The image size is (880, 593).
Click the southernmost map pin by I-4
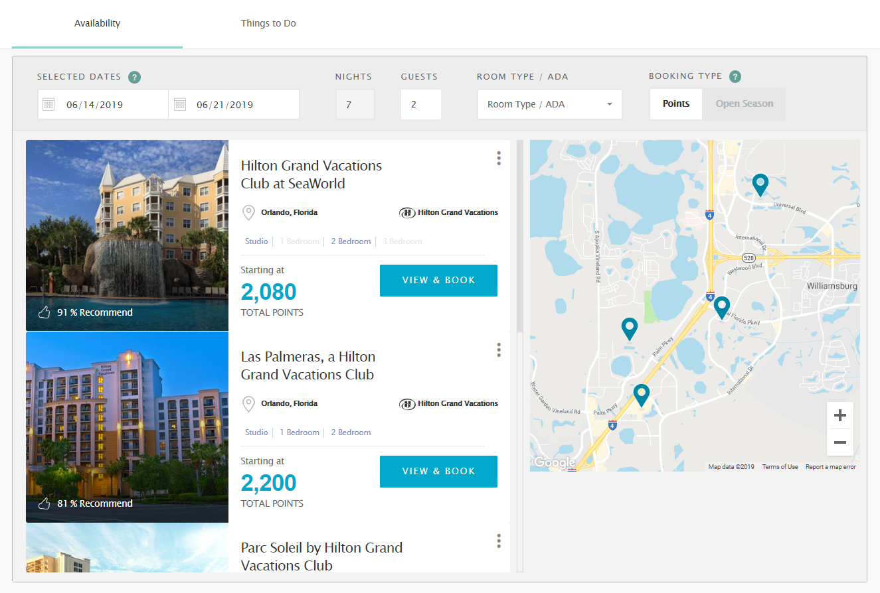[x=641, y=395]
